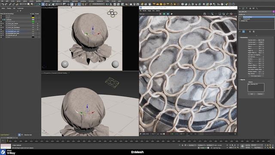The width and height of the screenshot is (275, 155).
Task: Open reference coordinate system dropdown
Action: (x=59, y=4)
